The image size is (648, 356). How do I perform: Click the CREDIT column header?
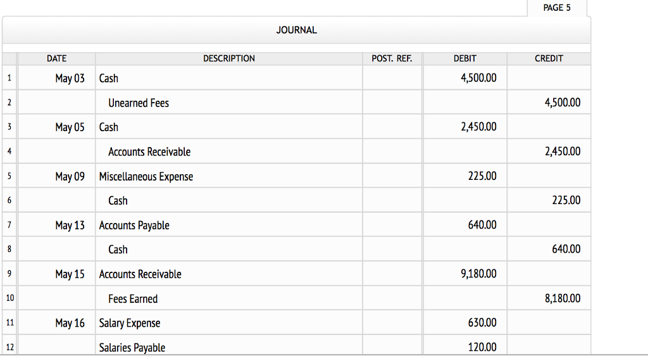(549, 59)
